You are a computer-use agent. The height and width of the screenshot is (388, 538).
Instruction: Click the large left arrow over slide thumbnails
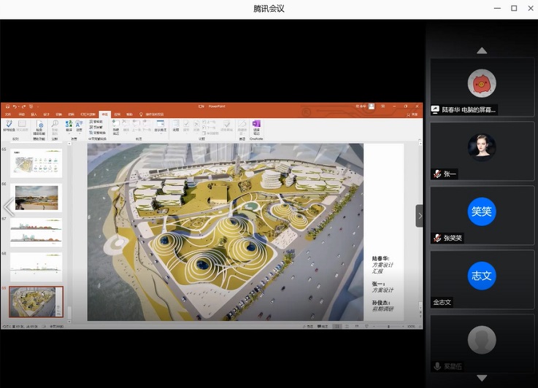(9, 208)
